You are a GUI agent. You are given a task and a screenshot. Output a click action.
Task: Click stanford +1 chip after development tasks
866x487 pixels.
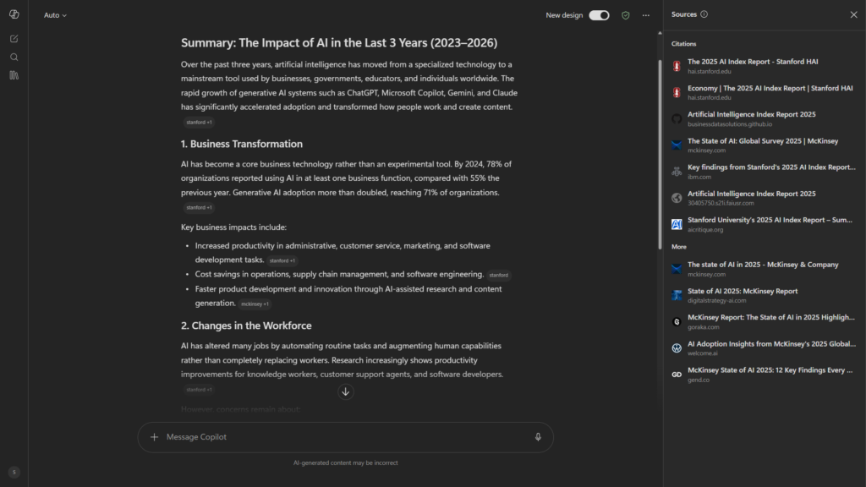[282, 260]
